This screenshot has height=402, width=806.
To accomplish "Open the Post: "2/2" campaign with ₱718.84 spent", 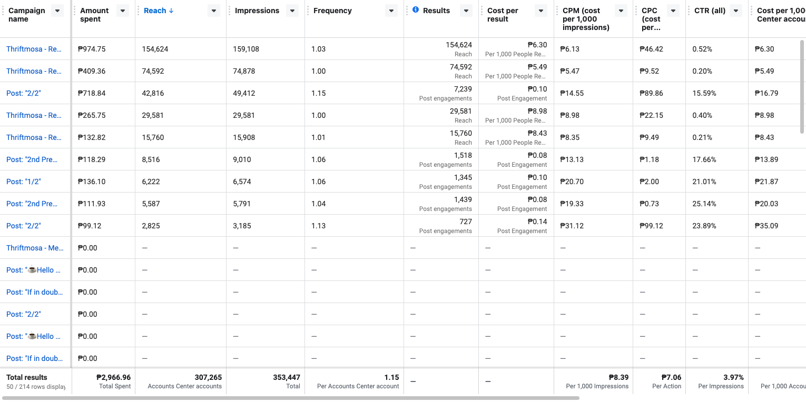I will (x=24, y=93).
